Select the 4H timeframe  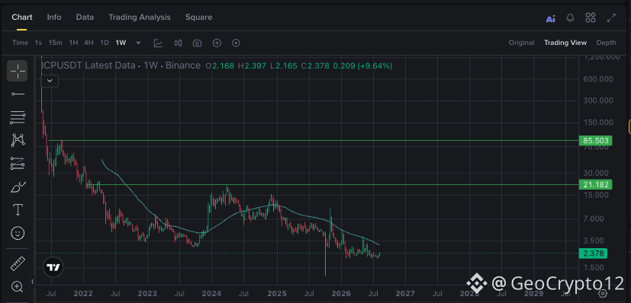pyautogui.click(x=89, y=43)
